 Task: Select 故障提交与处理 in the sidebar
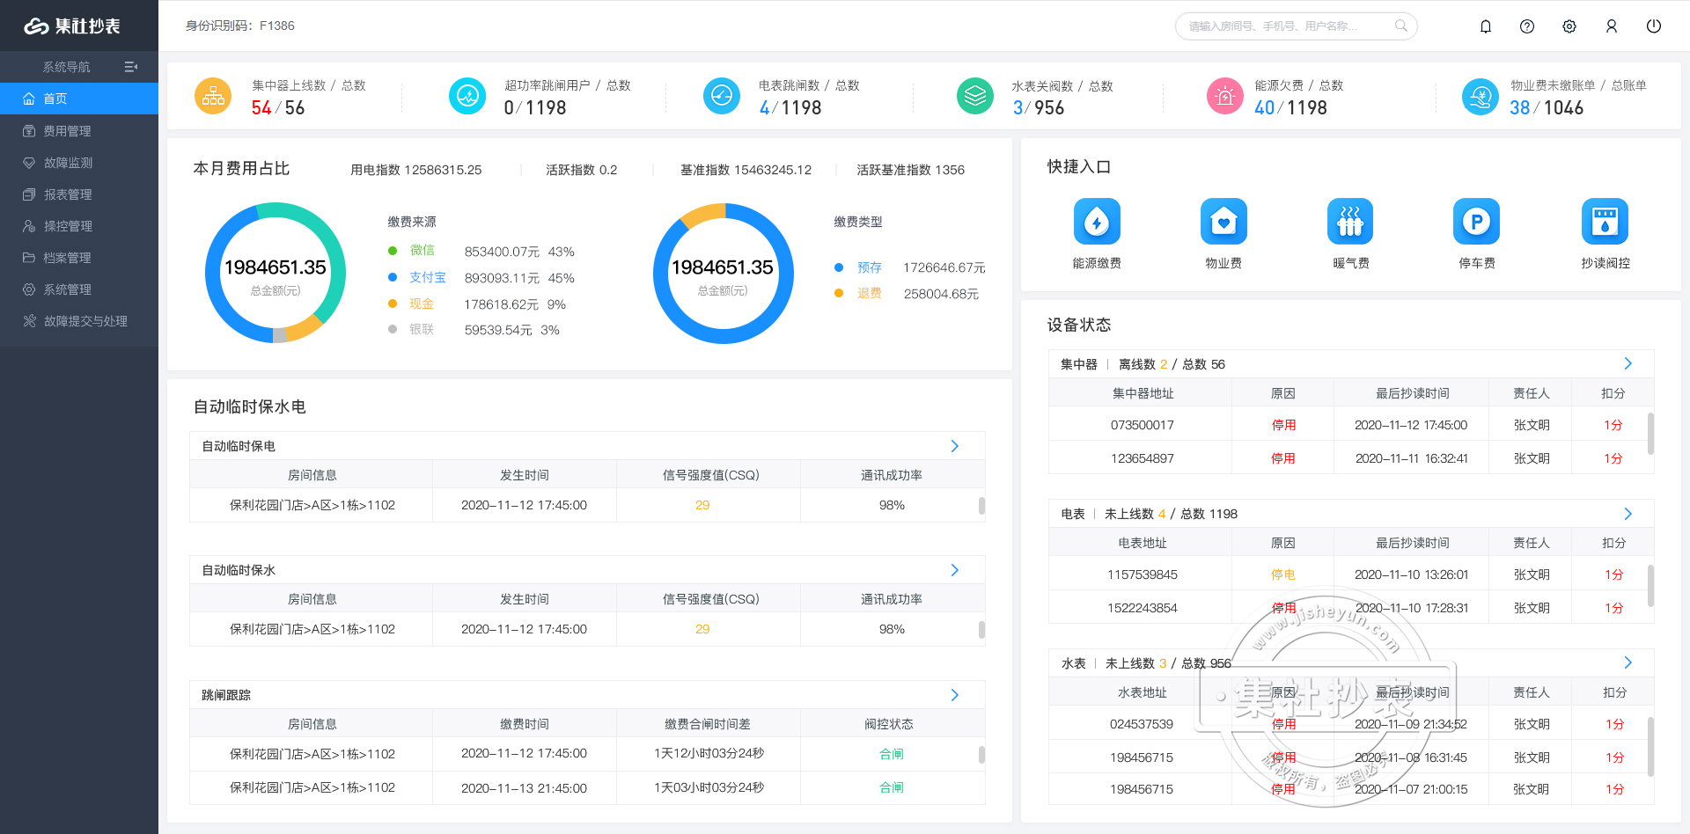85,321
